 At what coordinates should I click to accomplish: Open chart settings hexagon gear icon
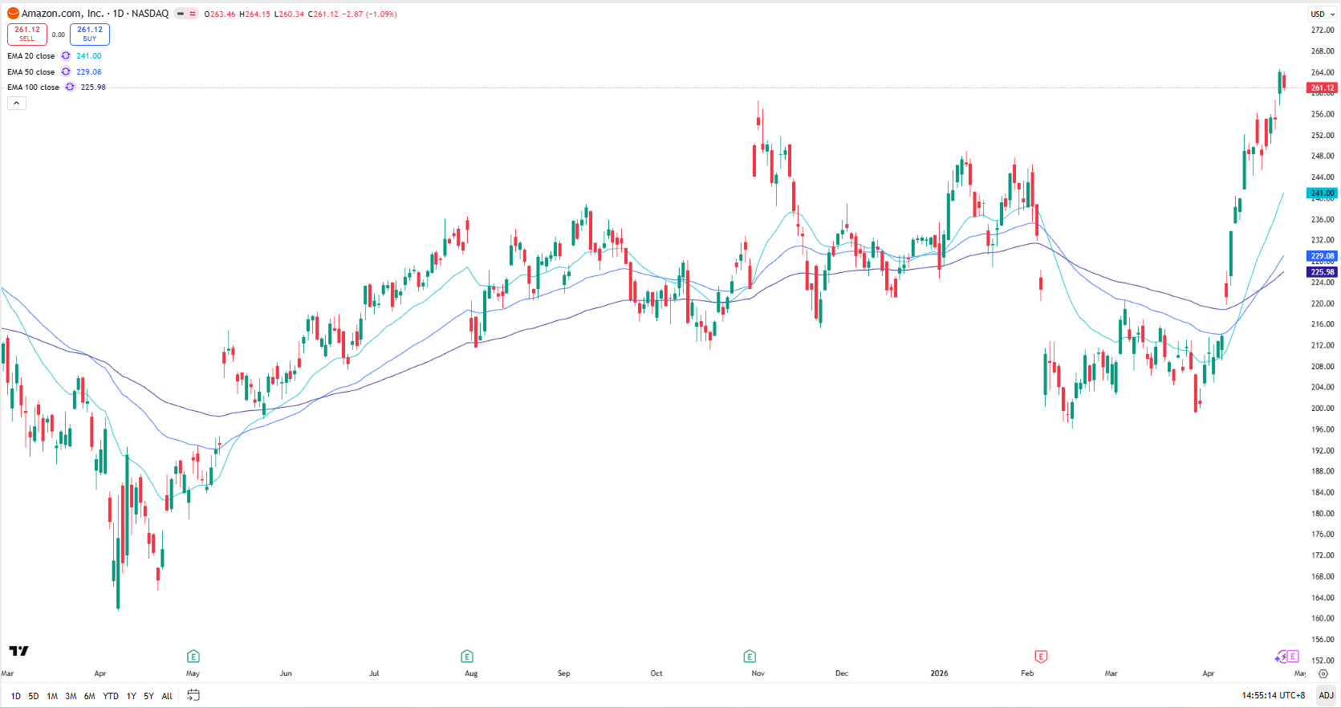[x=1323, y=673]
